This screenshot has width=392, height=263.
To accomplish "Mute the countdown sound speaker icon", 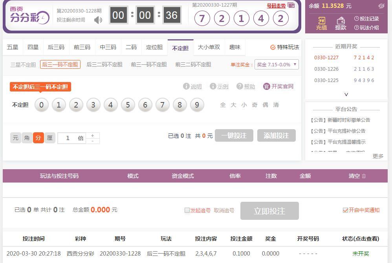I will point(98,20).
